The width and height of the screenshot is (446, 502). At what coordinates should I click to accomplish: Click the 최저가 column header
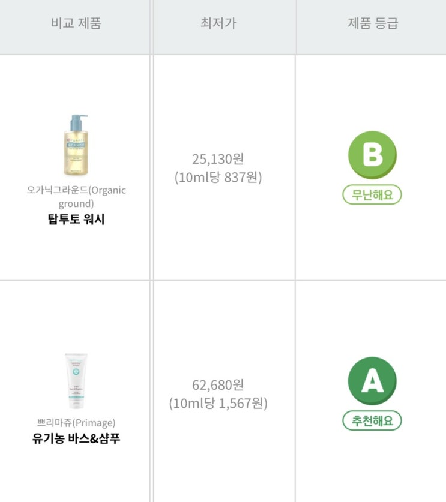tap(218, 24)
